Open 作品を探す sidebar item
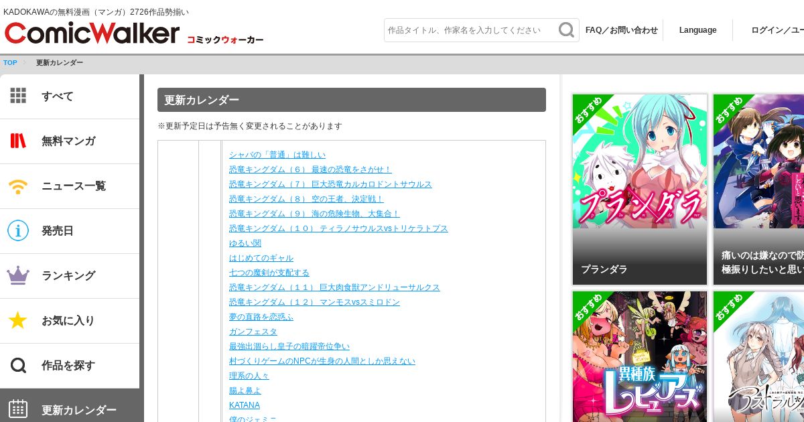The width and height of the screenshot is (804, 422). click(70, 366)
